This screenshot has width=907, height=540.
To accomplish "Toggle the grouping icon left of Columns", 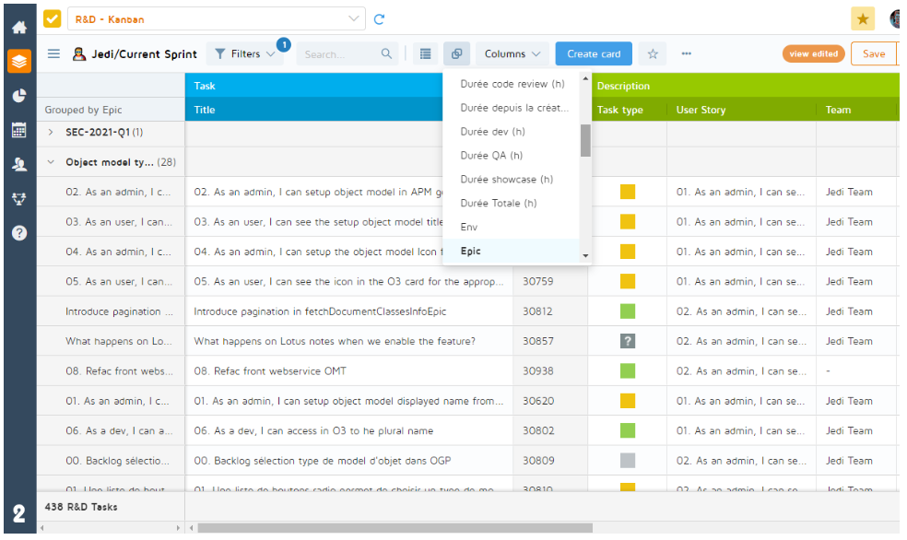I will pos(456,54).
